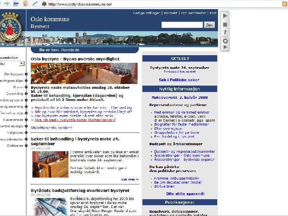Click the city council chamber banner photo
The image size is (288, 216).
[84, 73]
